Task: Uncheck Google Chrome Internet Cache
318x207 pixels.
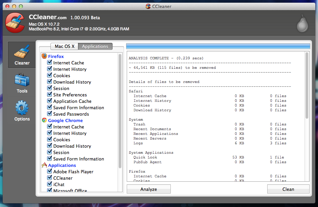Action: click(49, 126)
